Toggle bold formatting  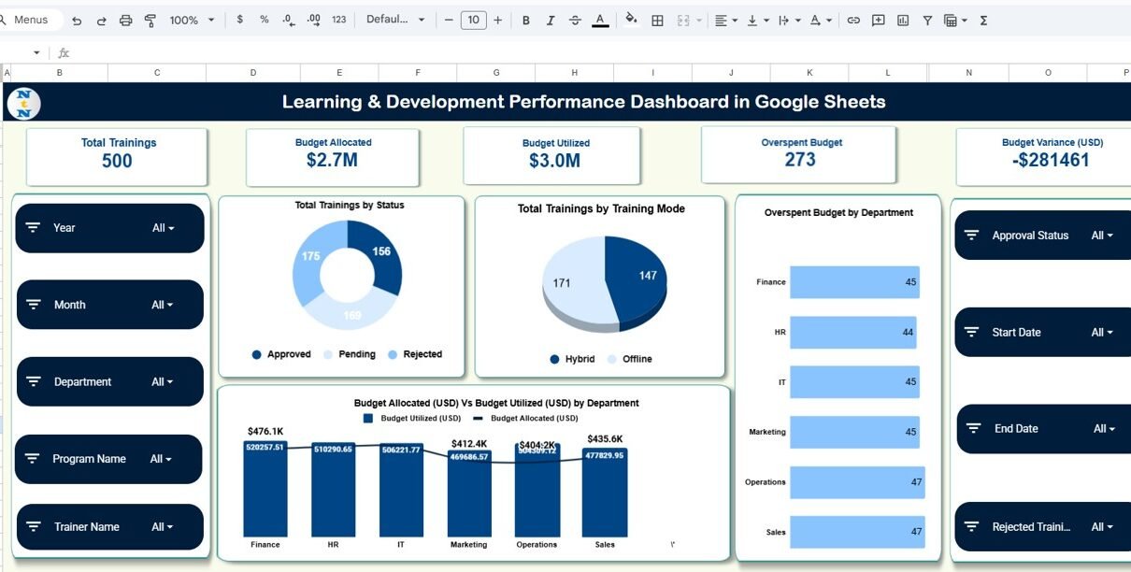tap(526, 21)
